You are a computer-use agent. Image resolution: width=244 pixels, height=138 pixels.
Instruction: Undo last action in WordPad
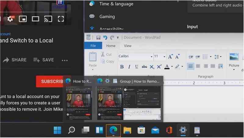105,37
